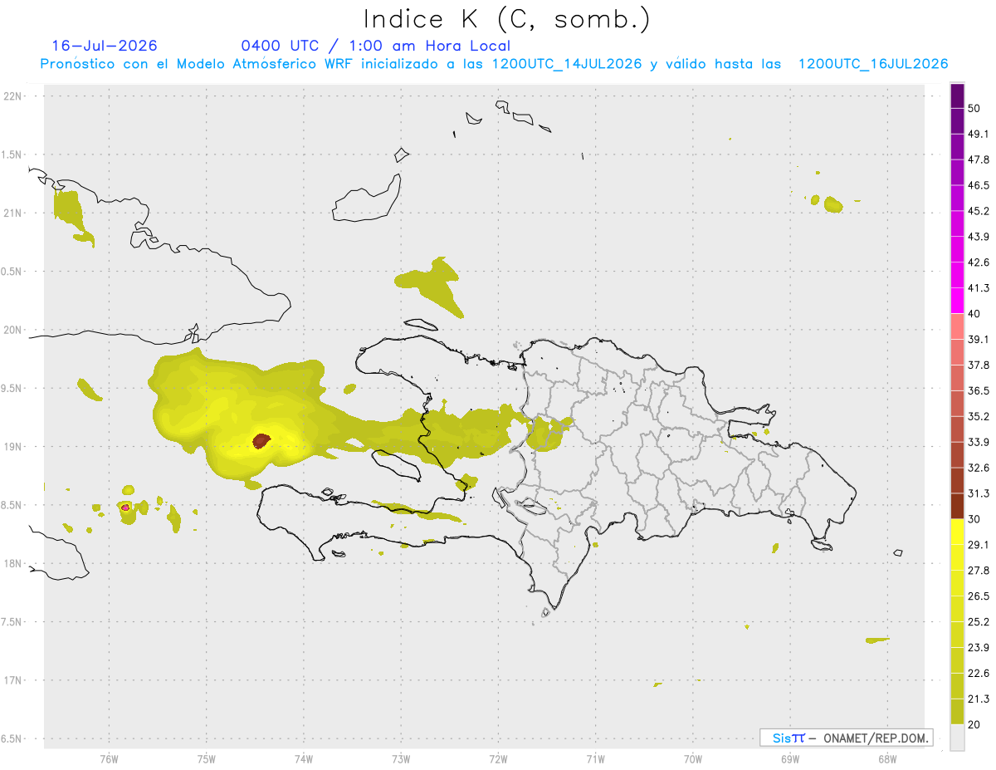This screenshot has width=996, height=770.
Task: Click the initialization time '1200UTC_14JUL2026'
Action: [x=567, y=64]
